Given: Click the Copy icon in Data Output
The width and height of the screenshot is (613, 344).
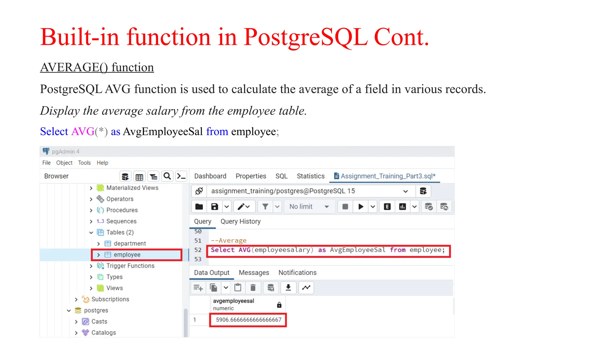Looking at the screenshot, I should (x=214, y=288).
